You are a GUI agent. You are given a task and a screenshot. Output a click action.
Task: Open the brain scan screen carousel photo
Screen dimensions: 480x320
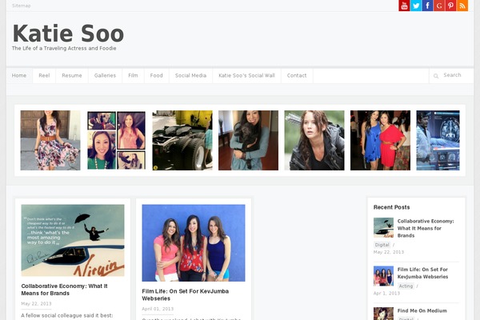pos(438,140)
